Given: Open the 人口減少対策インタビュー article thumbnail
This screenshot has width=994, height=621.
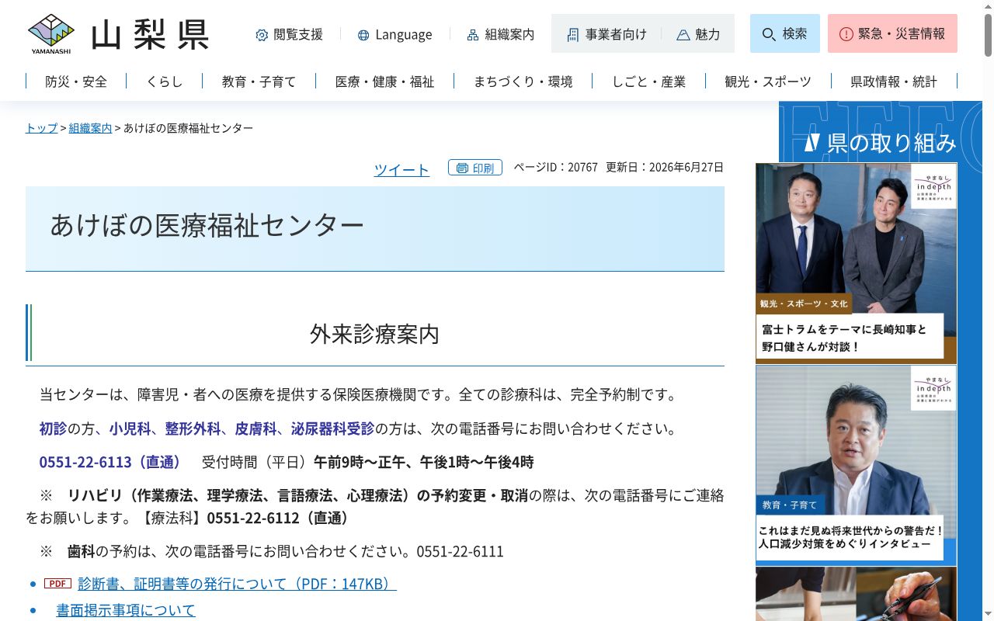Looking at the screenshot, I should tap(856, 465).
